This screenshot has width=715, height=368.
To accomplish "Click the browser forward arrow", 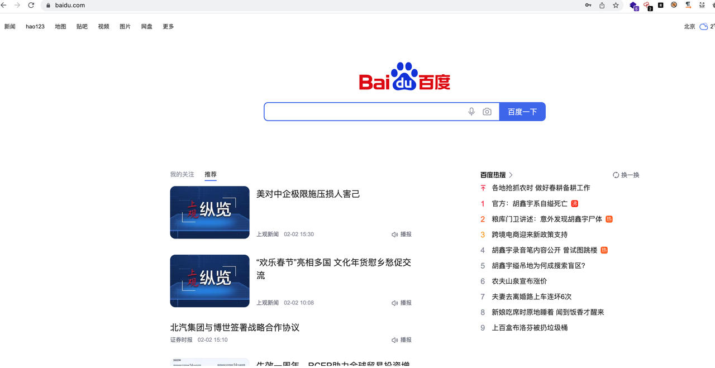I will [x=17, y=5].
